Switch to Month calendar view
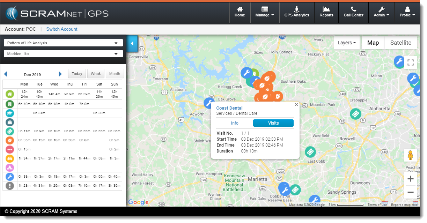The width and height of the screenshot is (427, 223). pyautogui.click(x=115, y=74)
